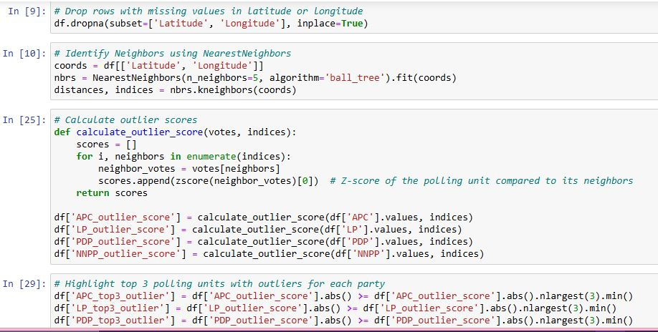Click the scores = [] line

pyautogui.click(x=106, y=145)
